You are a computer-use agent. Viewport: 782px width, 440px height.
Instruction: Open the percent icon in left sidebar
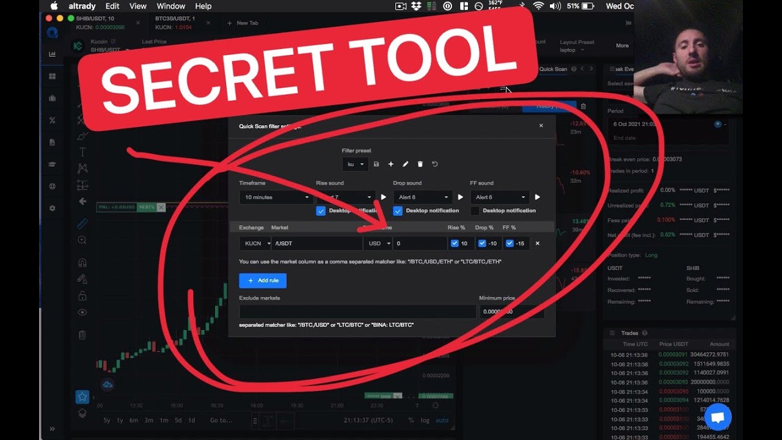coord(52,120)
